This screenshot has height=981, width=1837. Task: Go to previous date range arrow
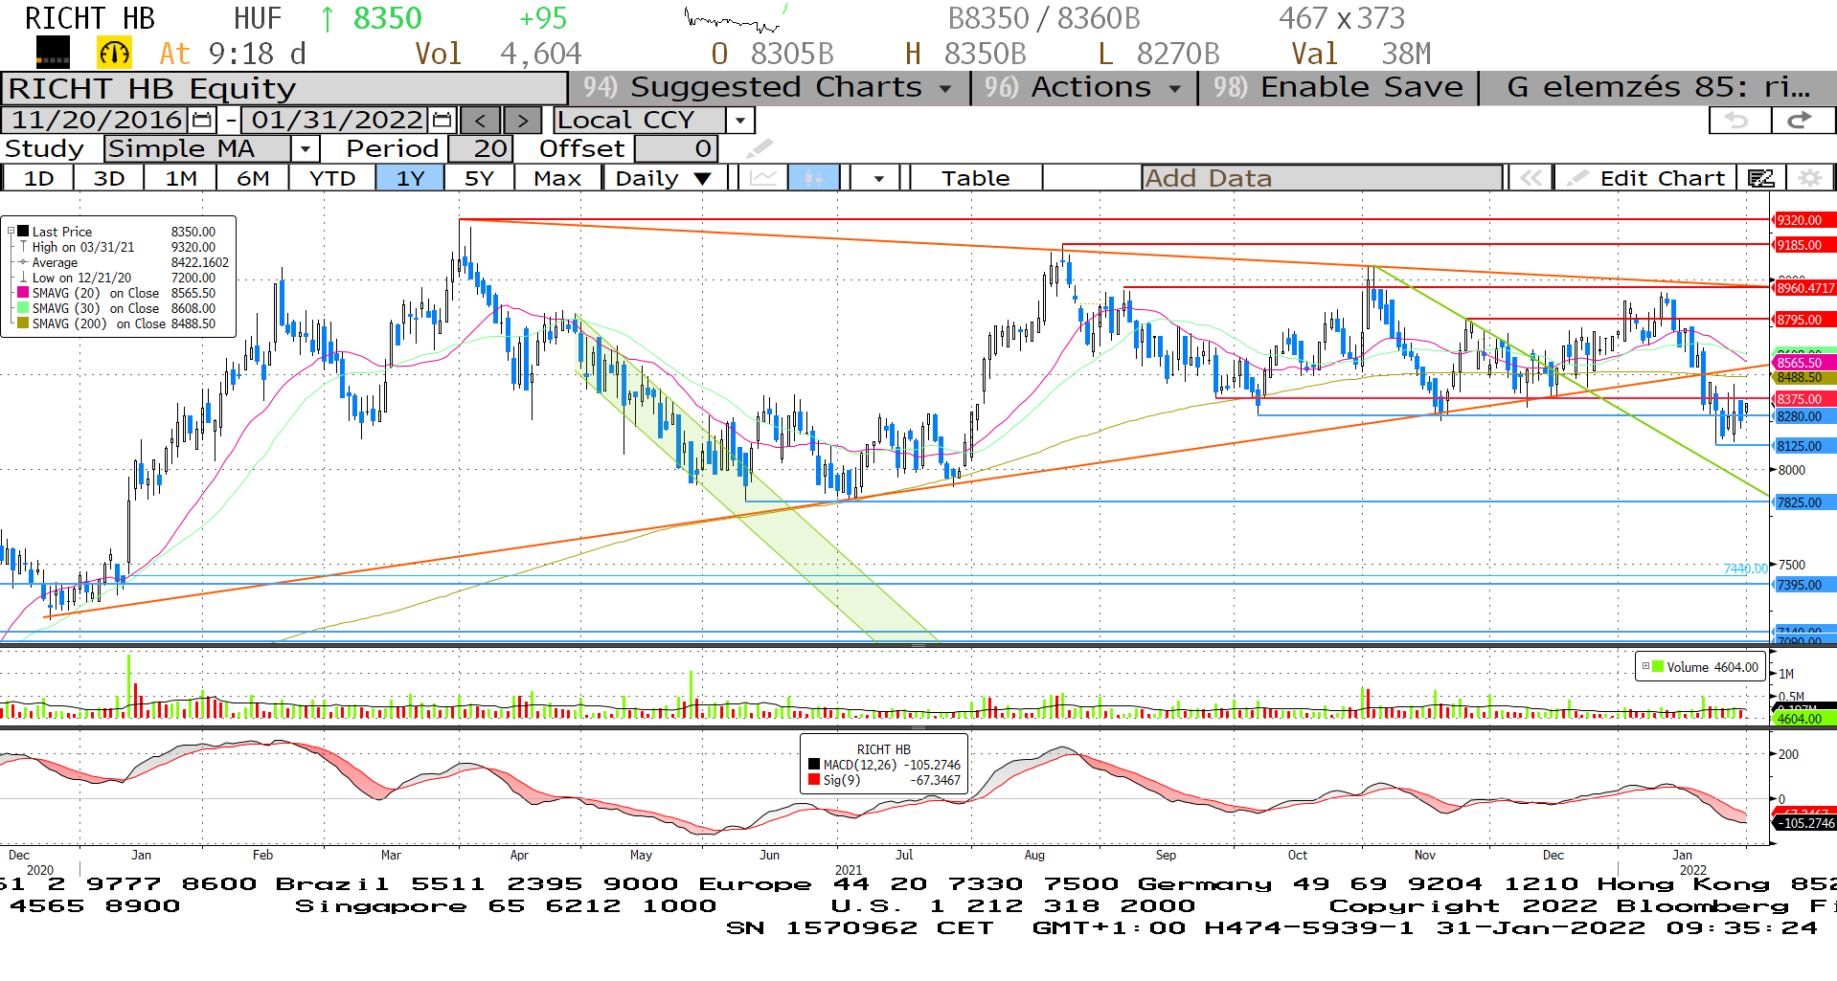coord(481,121)
